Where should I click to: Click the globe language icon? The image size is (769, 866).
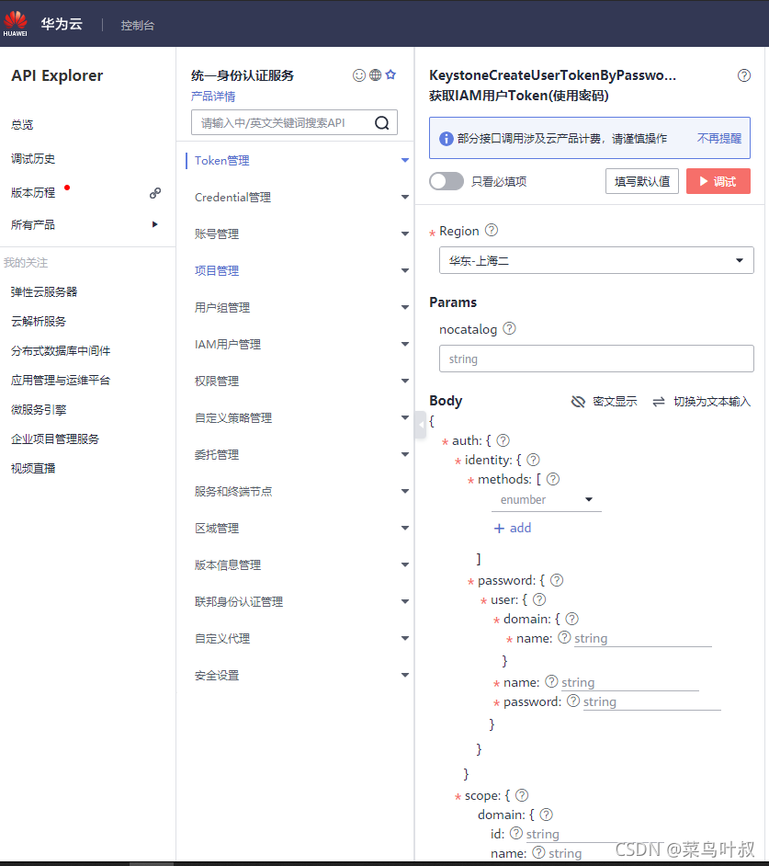pyautogui.click(x=376, y=75)
